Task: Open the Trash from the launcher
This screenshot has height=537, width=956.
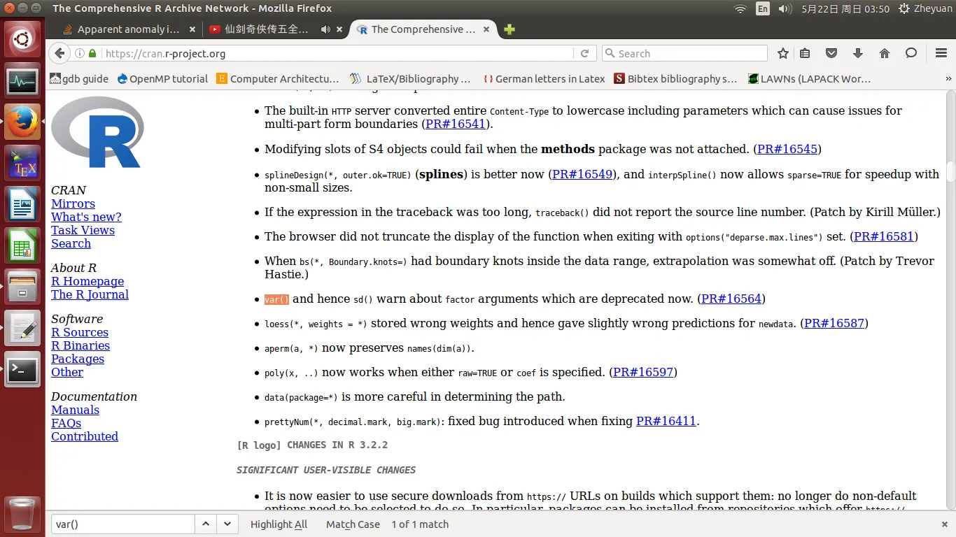Action: pos(22,514)
